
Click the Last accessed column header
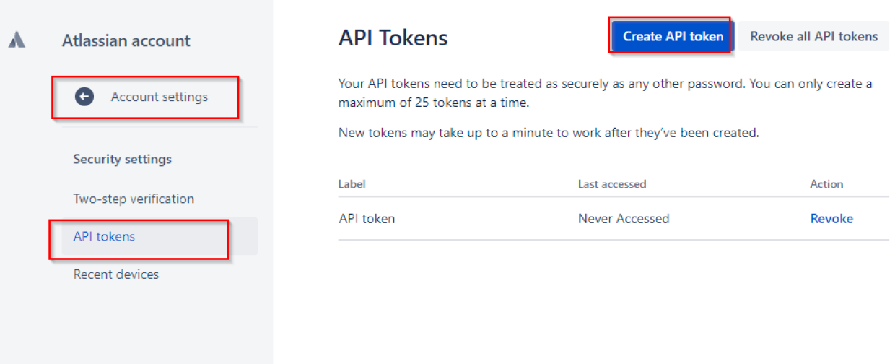pyautogui.click(x=611, y=184)
